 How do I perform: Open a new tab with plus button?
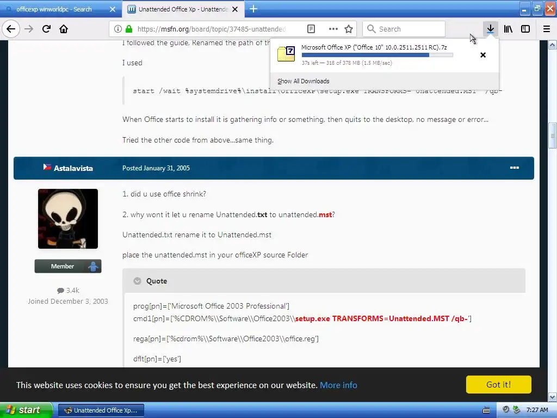tap(253, 9)
